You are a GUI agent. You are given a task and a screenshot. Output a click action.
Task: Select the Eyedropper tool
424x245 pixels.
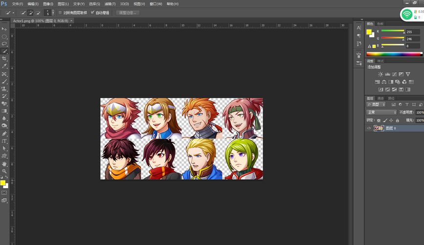[4, 66]
